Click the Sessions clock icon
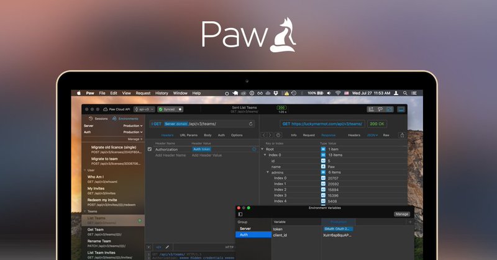This screenshot has height=260, width=497. point(91,119)
